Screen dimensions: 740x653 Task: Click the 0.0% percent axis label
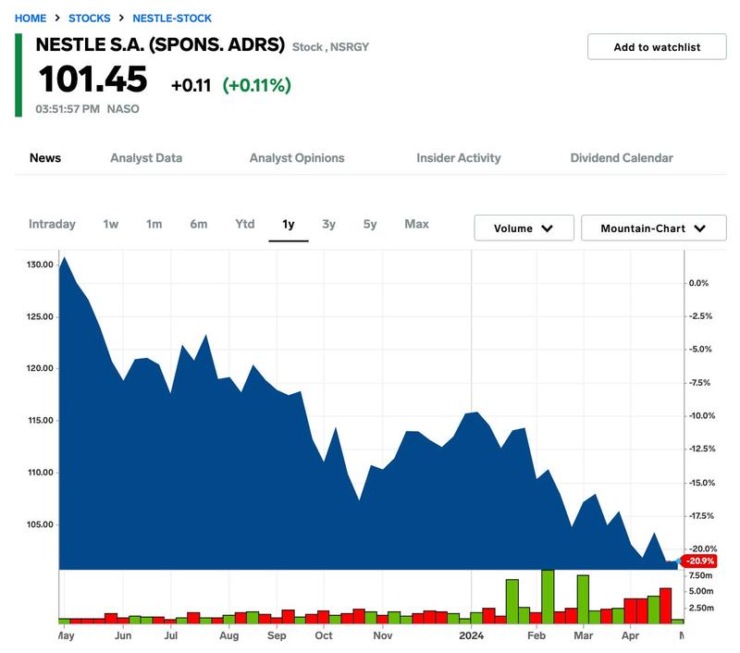(x=698, y=283)
